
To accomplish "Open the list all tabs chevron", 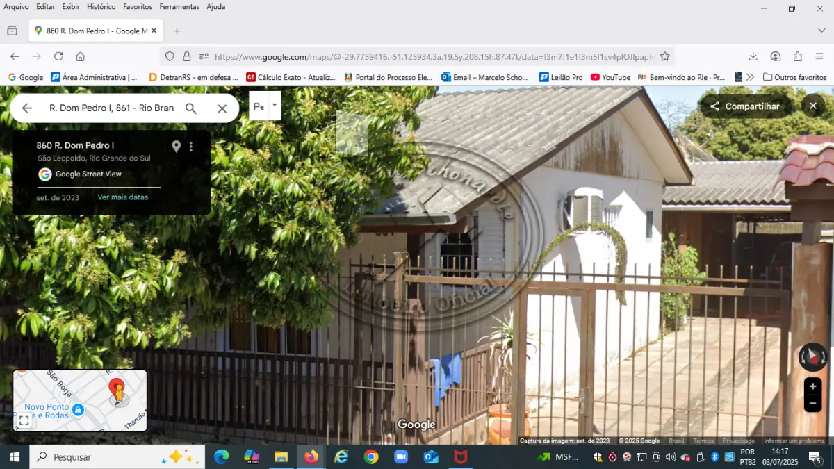I will pyautogui.click(x=821, y=31).
